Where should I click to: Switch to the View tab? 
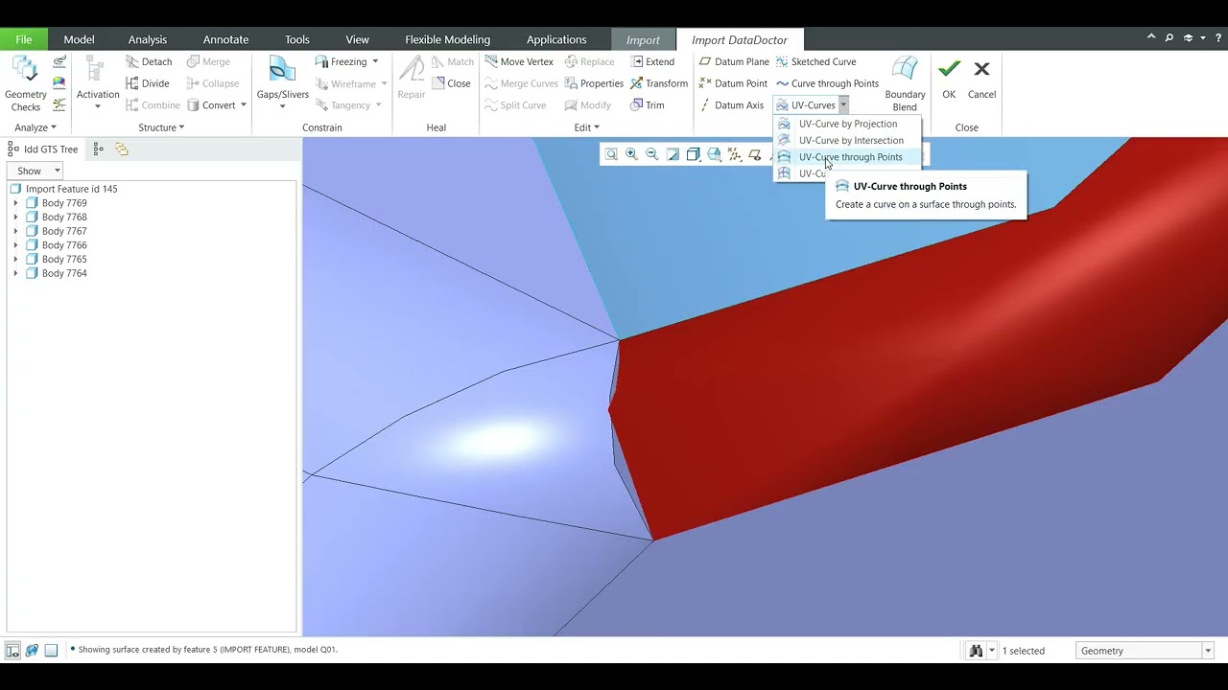pos(357,39)
